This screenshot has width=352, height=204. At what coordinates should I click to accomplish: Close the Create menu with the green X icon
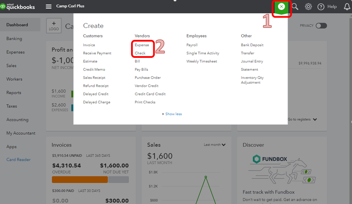(281, 6)
